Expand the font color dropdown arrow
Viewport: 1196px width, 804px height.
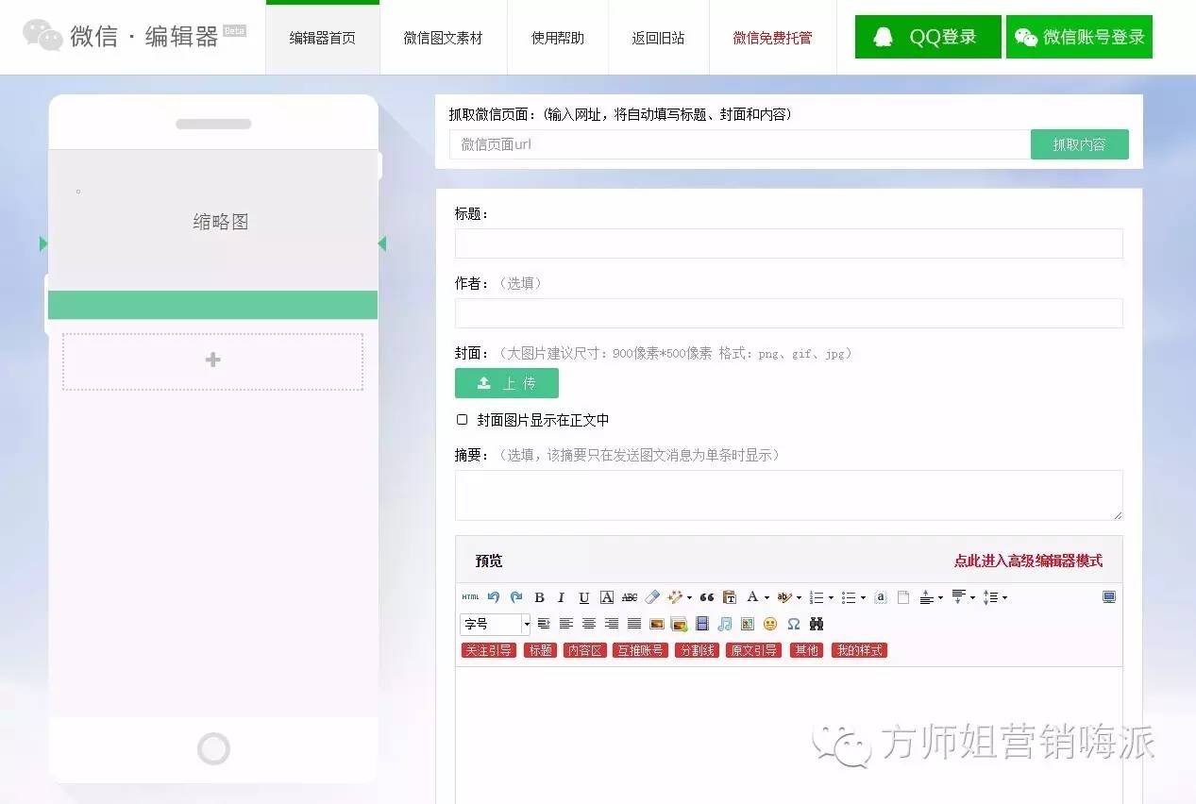coord(765,596)
